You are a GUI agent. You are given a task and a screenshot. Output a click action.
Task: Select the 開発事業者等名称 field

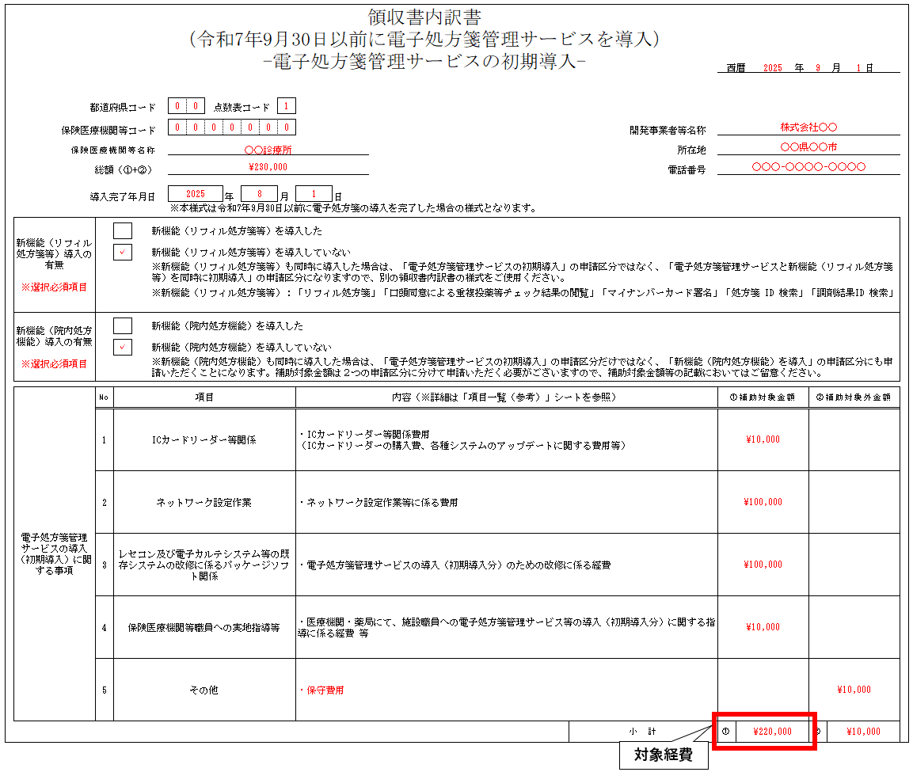(808, 127)
